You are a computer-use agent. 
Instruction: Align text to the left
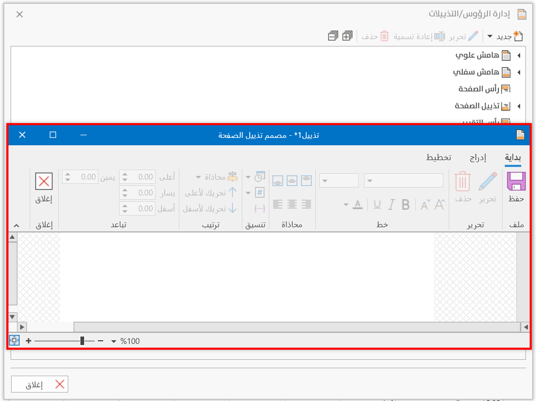(x=278, y=204)
